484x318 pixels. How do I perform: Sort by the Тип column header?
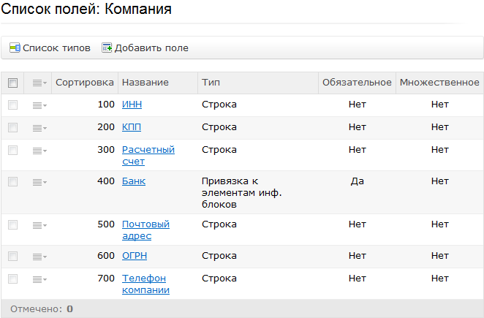pos(211,83)
